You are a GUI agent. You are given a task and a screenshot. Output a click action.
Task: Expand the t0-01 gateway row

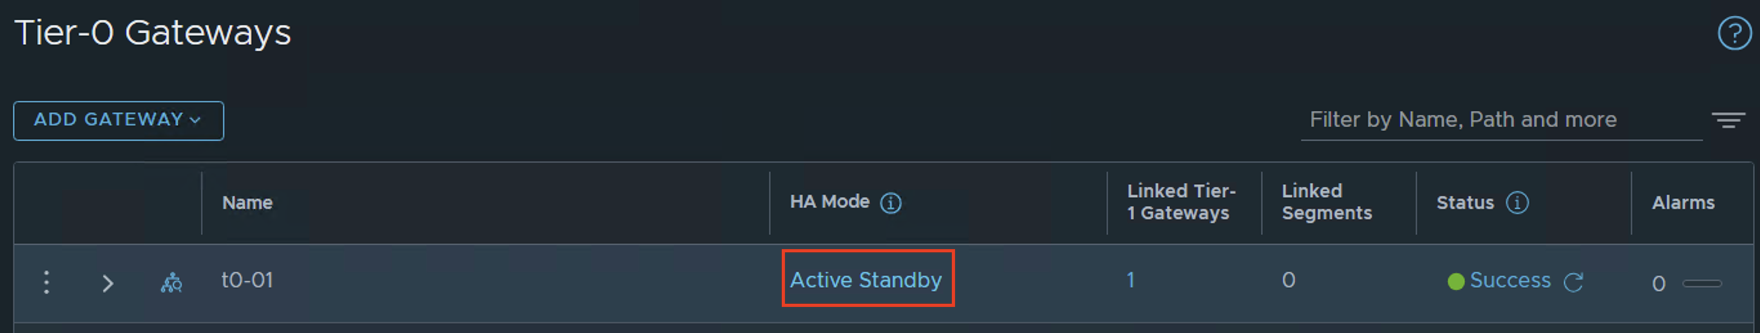(x=108, y=283)
